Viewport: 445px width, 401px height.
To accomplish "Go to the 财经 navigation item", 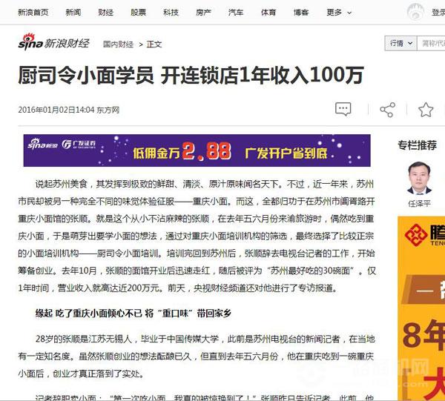I will coord(105,13).
